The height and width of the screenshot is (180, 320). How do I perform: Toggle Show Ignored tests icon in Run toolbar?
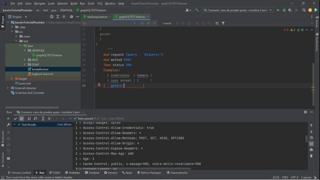pyautogui.click(x=21, y=118)
